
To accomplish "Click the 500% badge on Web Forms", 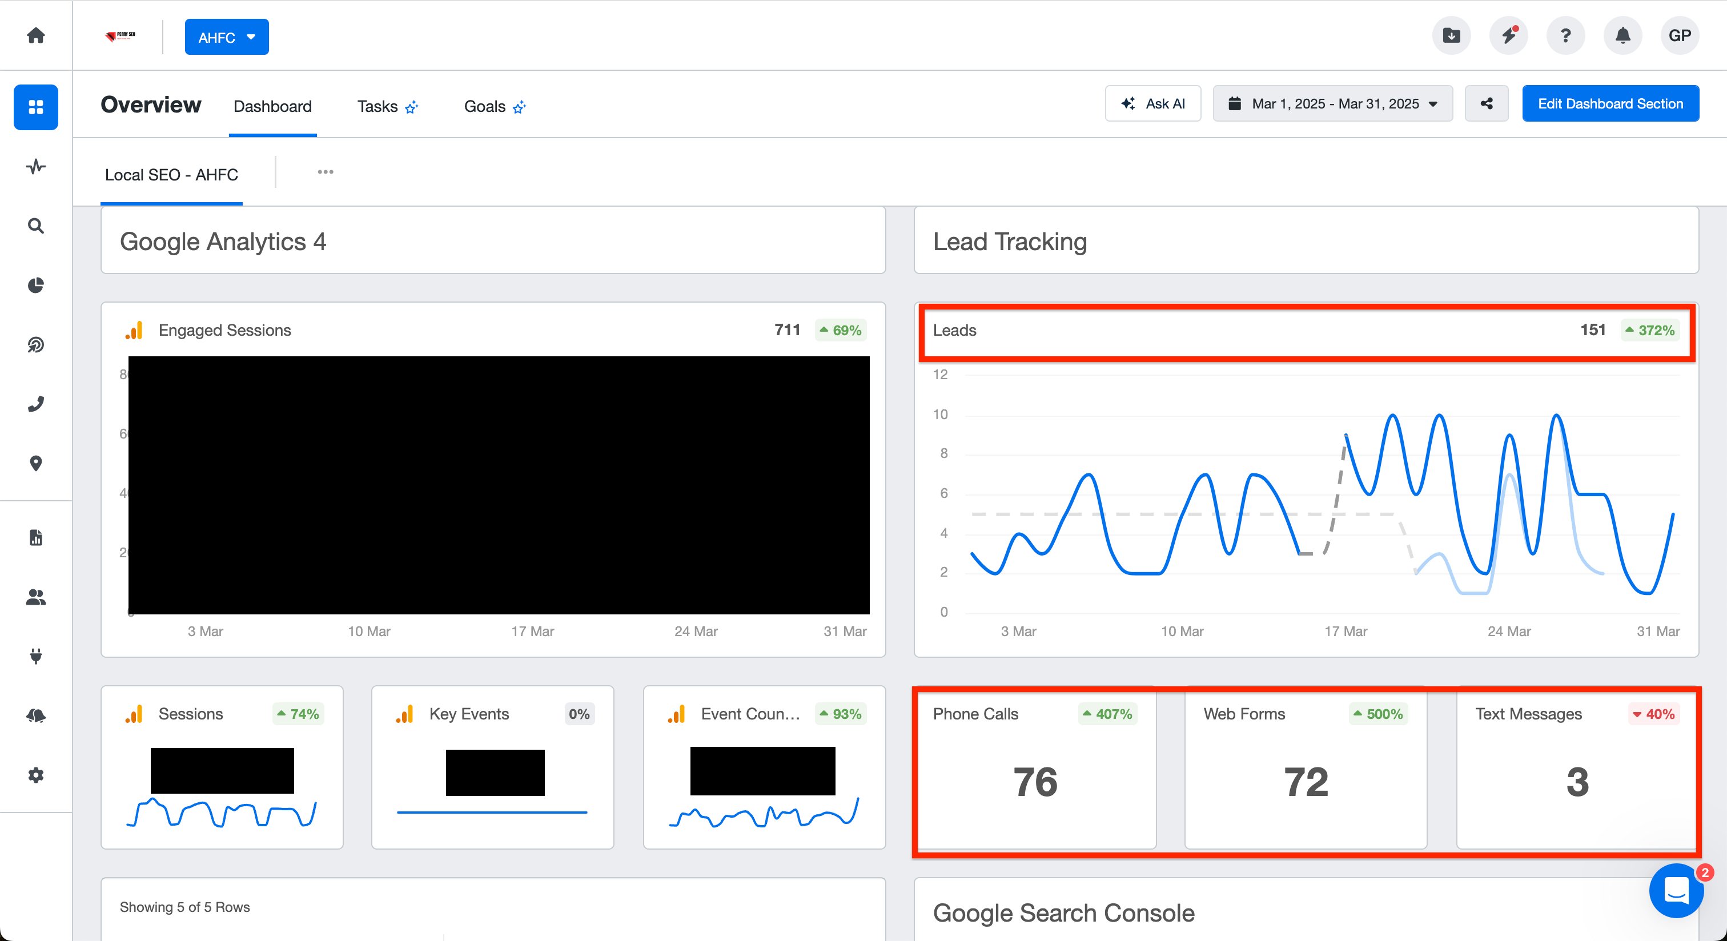I will pos(1379,714).
